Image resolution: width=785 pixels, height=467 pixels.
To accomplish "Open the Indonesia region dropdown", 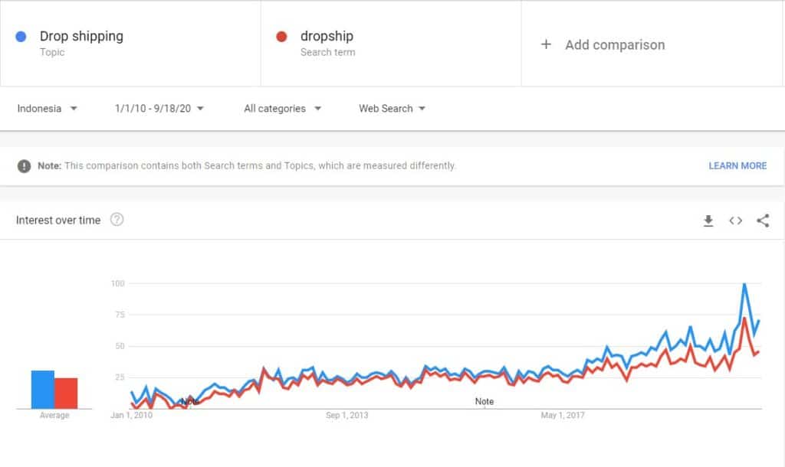I will (x=48, y=109).
